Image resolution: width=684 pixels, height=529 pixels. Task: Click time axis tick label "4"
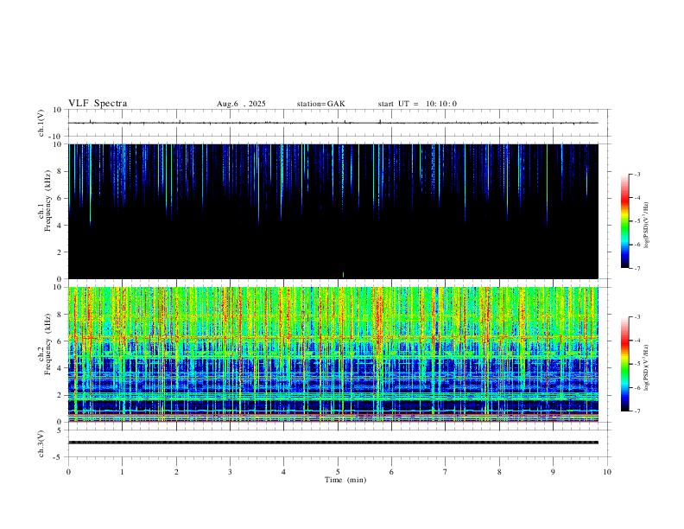click(x=283, y=472)
